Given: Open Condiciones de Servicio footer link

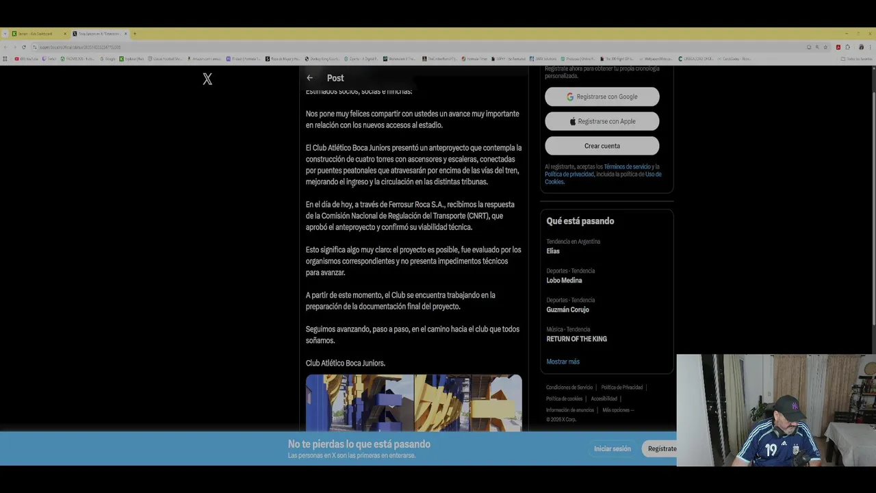Looking at the screenshot, I should pyautogui.click(x=569, y=388).
